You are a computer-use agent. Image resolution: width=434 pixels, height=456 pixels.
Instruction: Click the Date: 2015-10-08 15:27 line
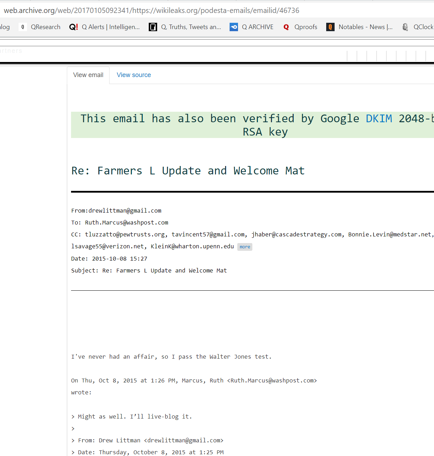[x=109, y=259]
